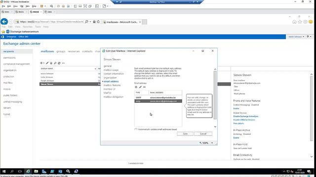Switch to the groups tab
The width and height of the screenshot is (316, 177).
coord(61,51)
